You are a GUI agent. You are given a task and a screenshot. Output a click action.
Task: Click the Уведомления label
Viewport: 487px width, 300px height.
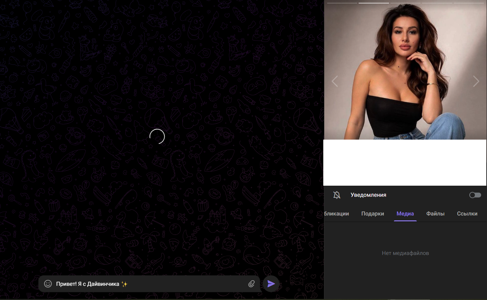[368, 195]
